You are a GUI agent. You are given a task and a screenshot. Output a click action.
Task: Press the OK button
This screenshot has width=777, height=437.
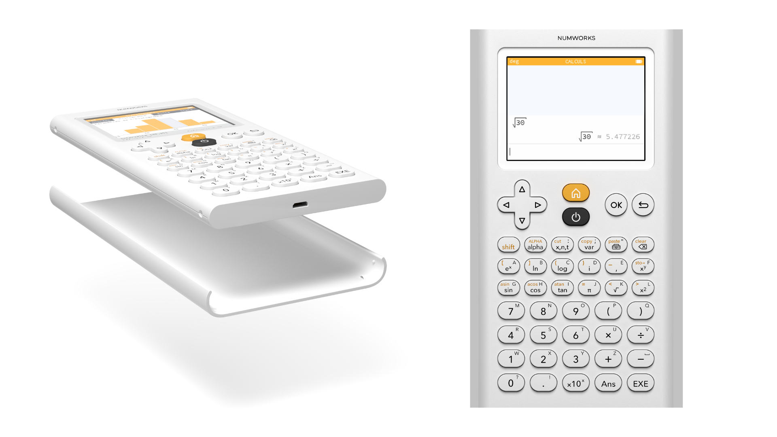click(614, 205)
